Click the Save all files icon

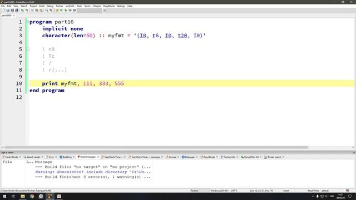(x=17, y=11)
